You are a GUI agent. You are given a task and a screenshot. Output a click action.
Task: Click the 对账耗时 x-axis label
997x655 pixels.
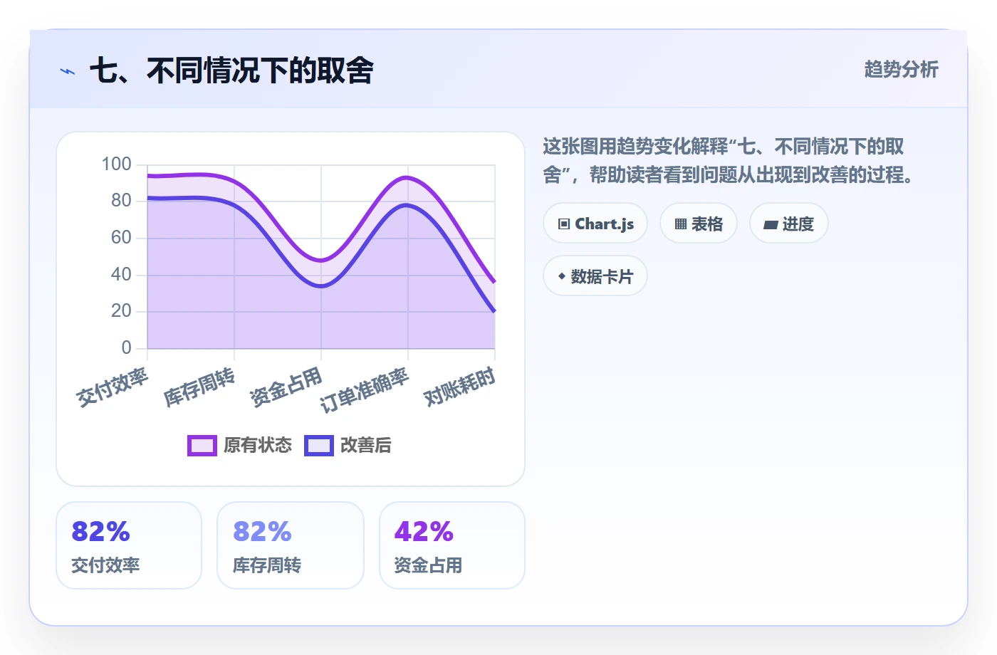460,387
